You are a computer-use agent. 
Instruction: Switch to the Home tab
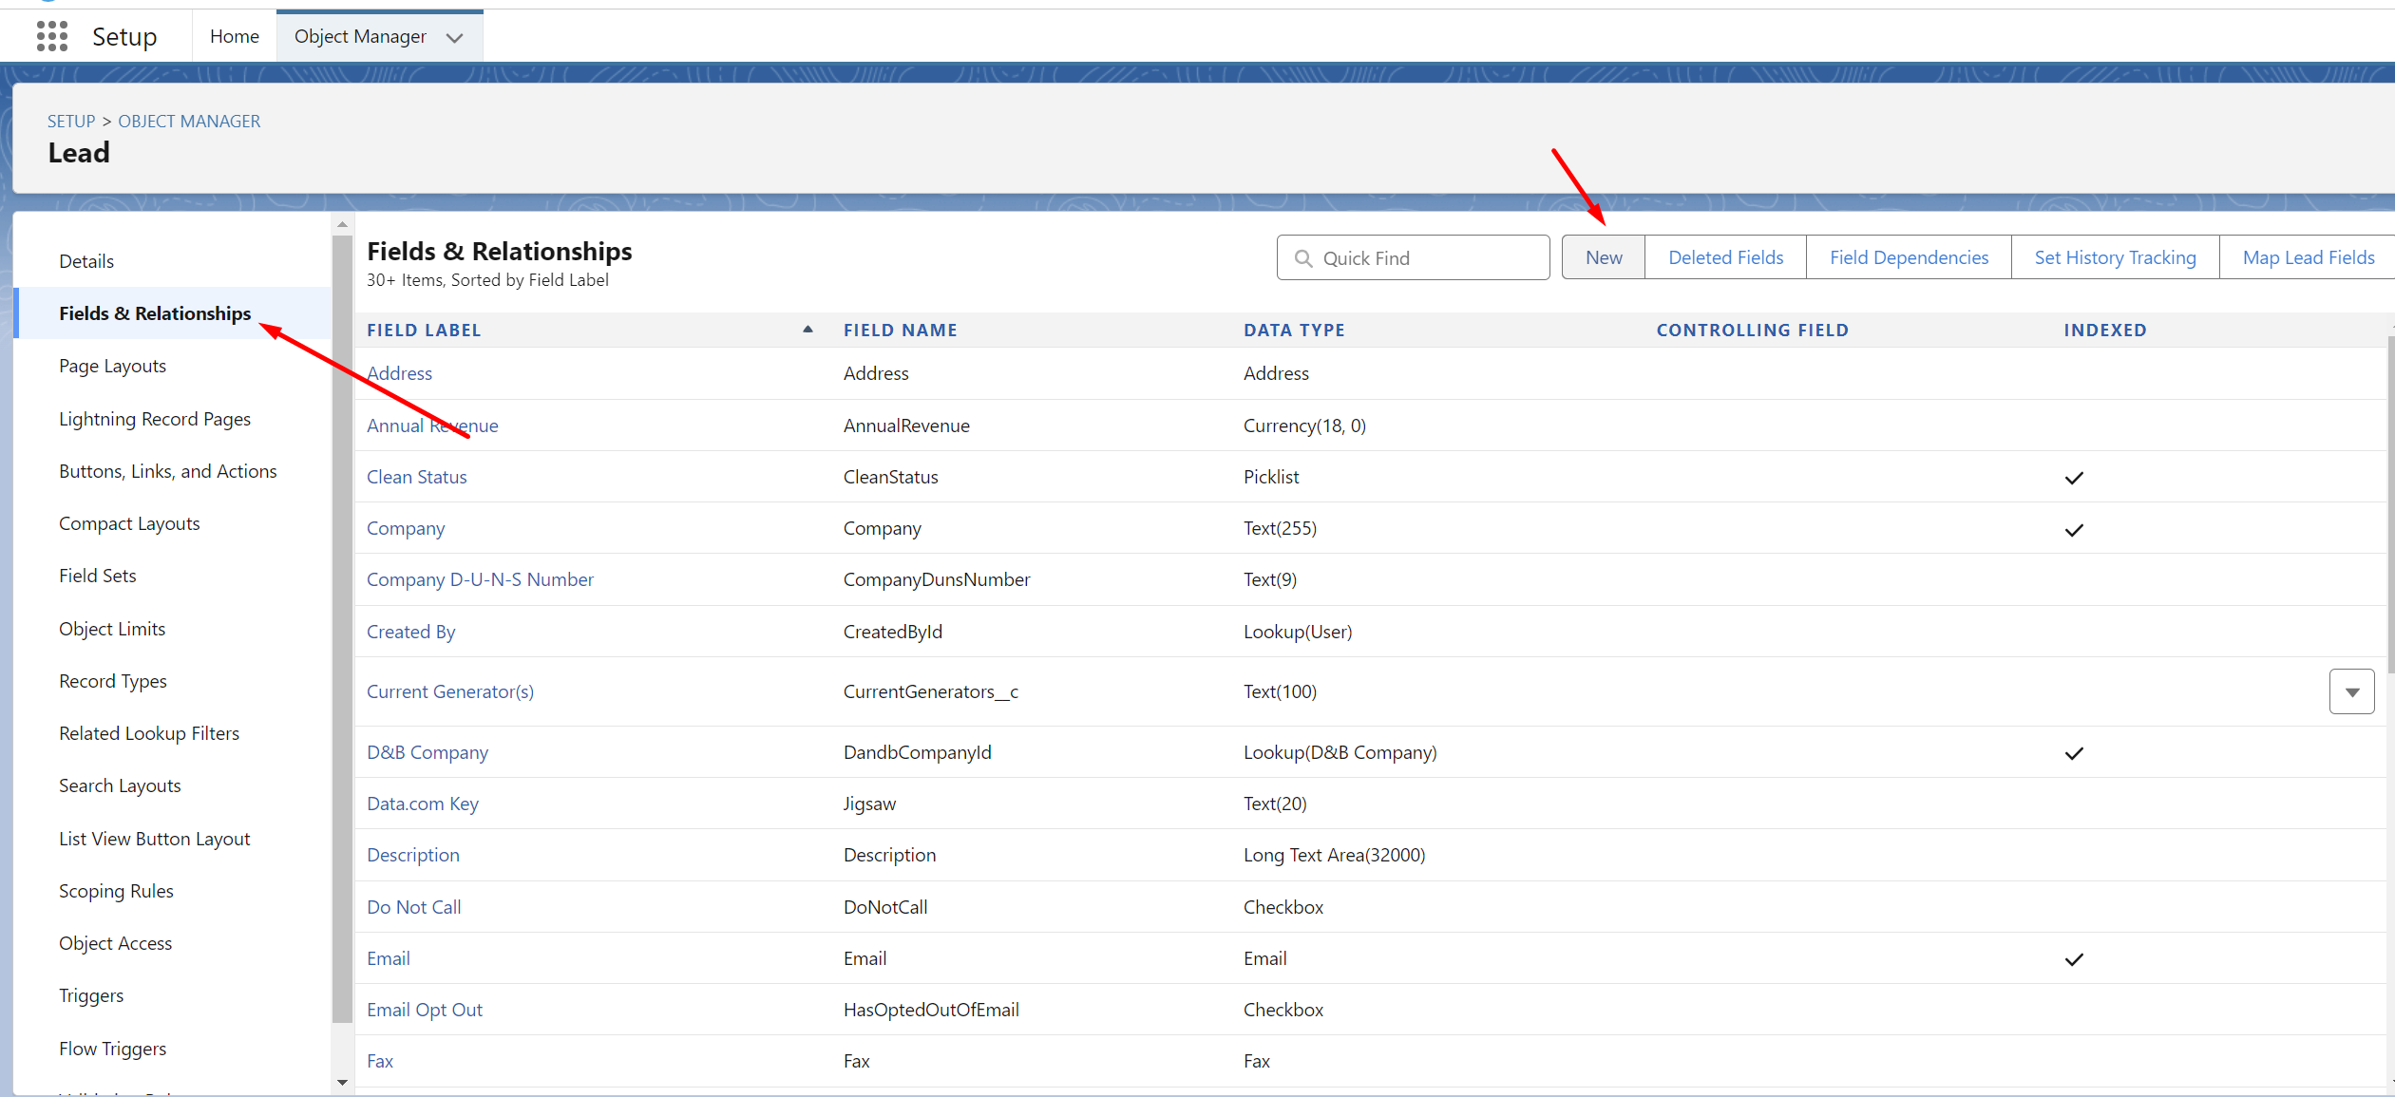click(x=235, y=36)
